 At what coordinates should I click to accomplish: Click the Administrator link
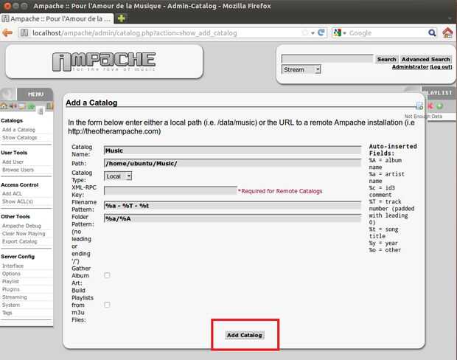410,67
